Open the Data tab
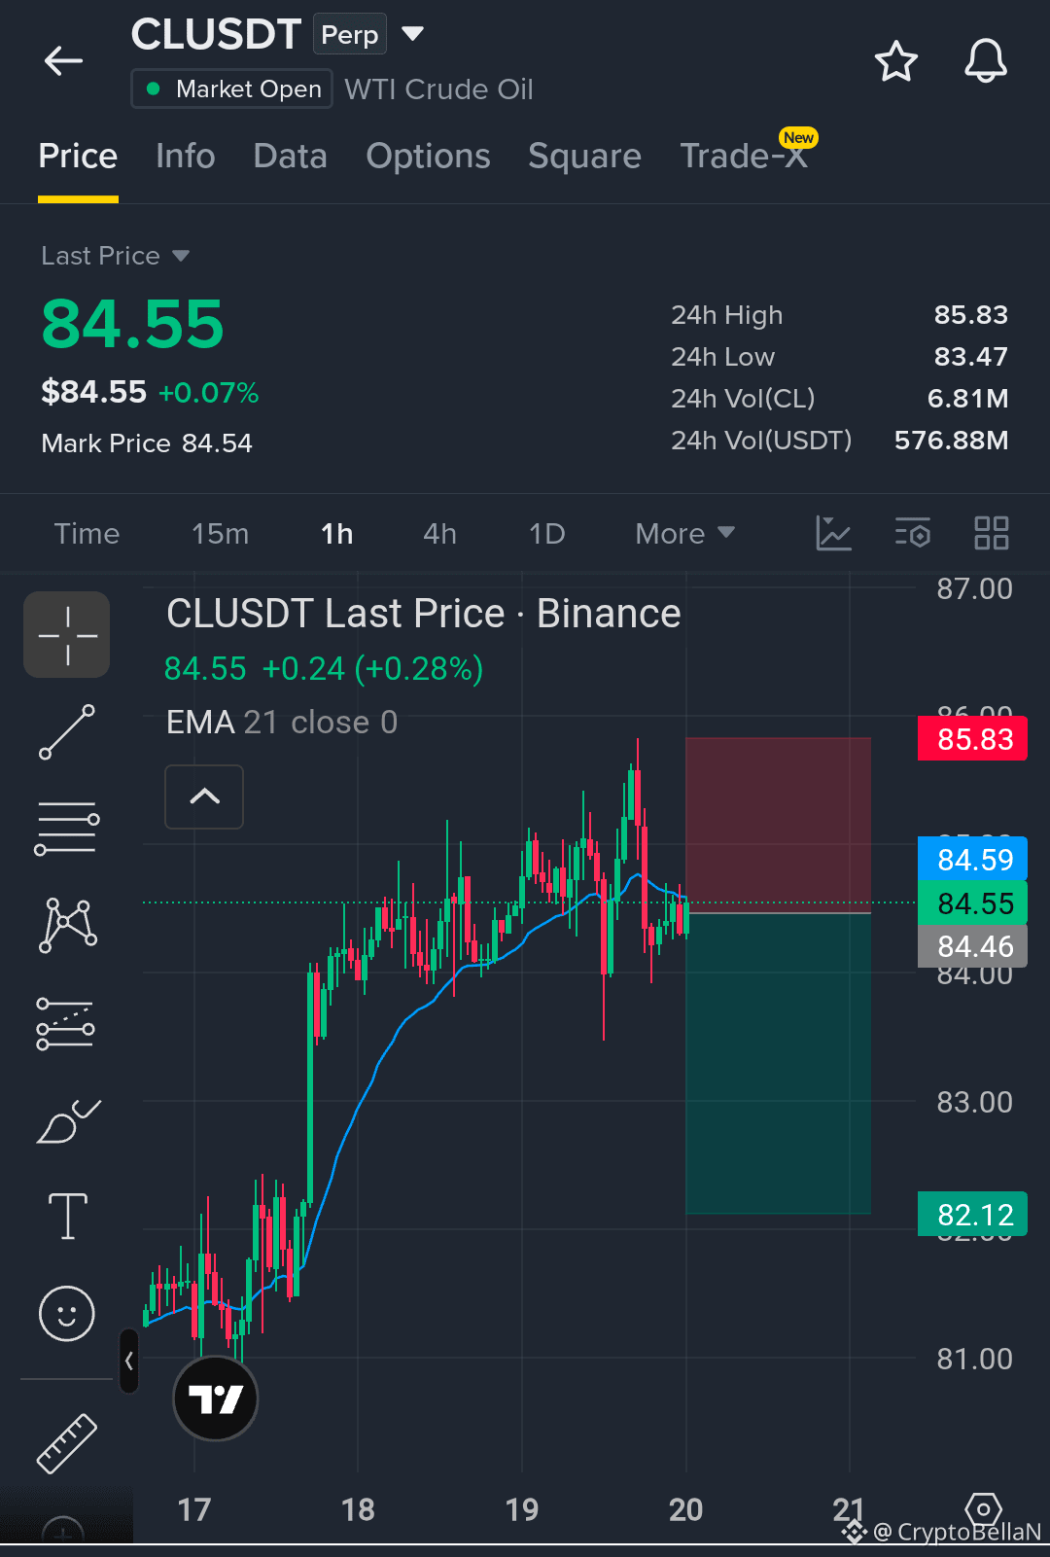This screenshot has width=1050, height=1557. (x=290, y=157)
